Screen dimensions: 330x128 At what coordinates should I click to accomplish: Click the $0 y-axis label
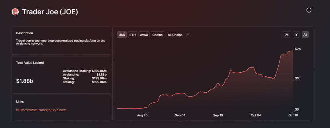pyautogui.click(x=297, y=109)
